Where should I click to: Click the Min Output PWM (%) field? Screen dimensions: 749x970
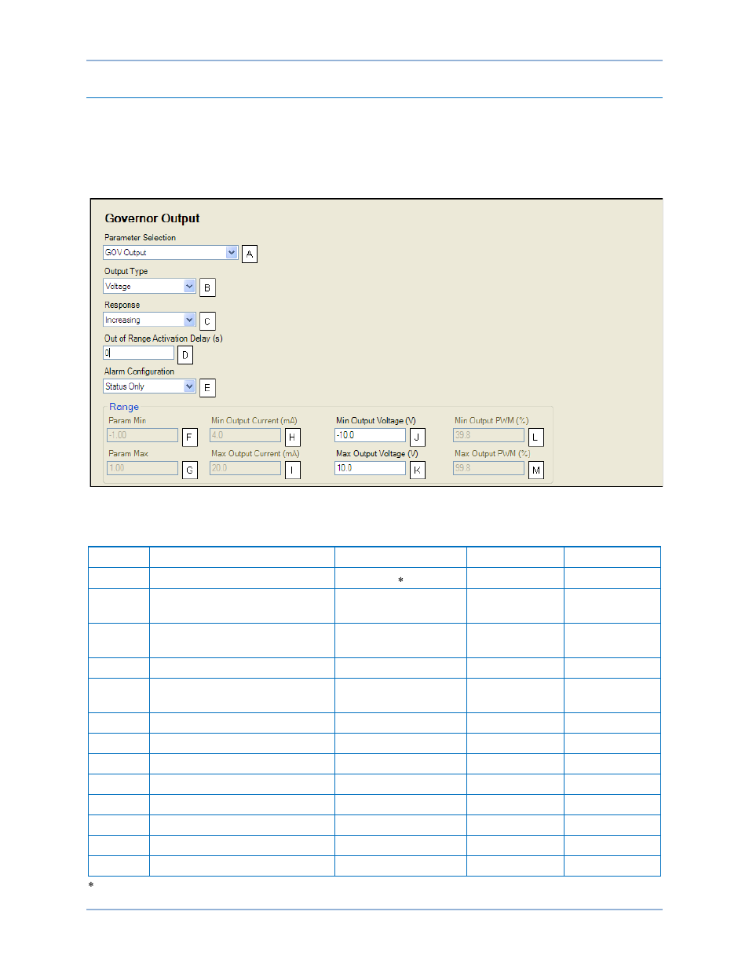point(488,435)
